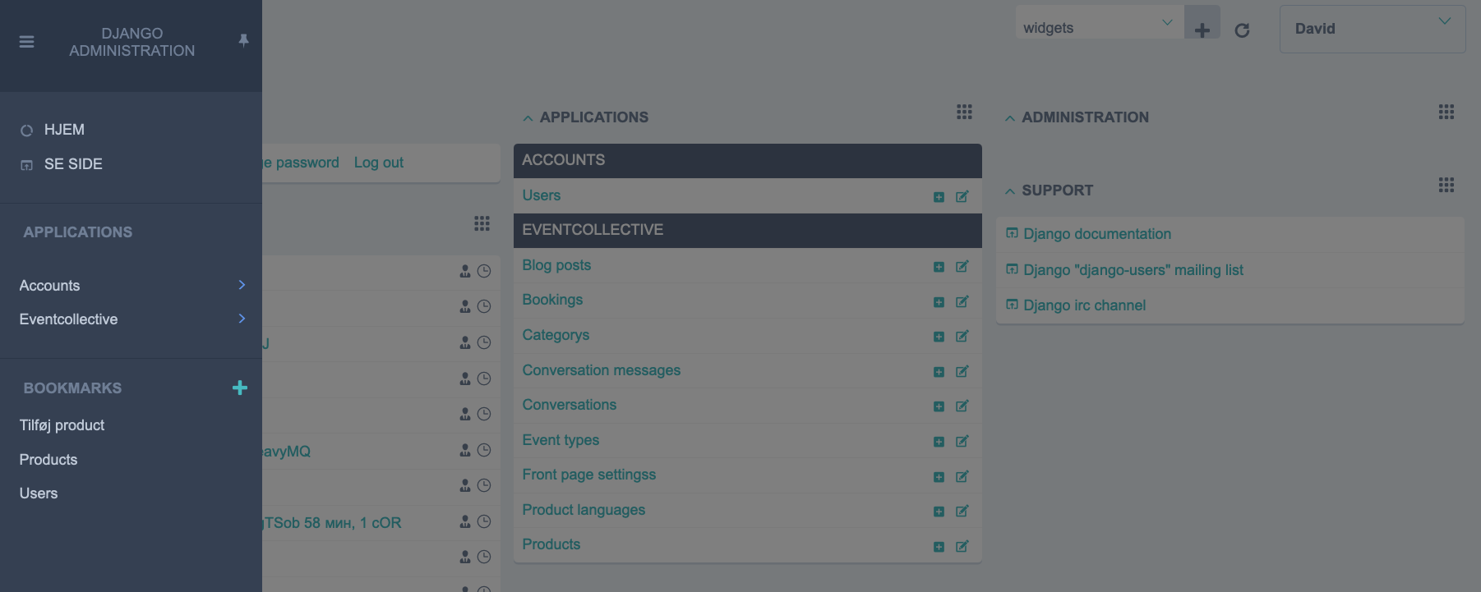Click the edit icon for Products row
Viewport: 1481px width, 592px height.
(x=962, y=547)
